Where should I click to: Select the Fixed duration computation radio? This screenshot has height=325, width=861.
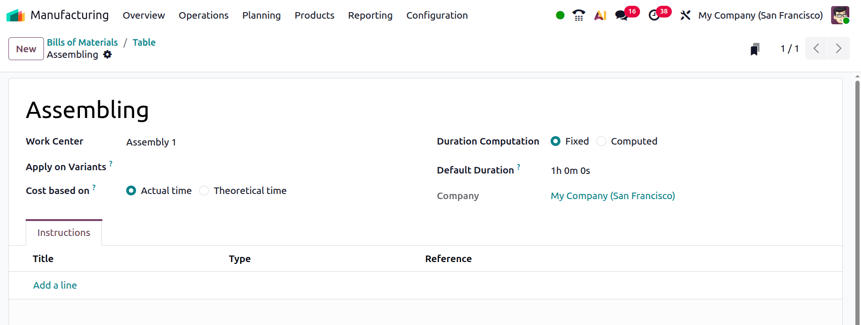click(555, 141)
